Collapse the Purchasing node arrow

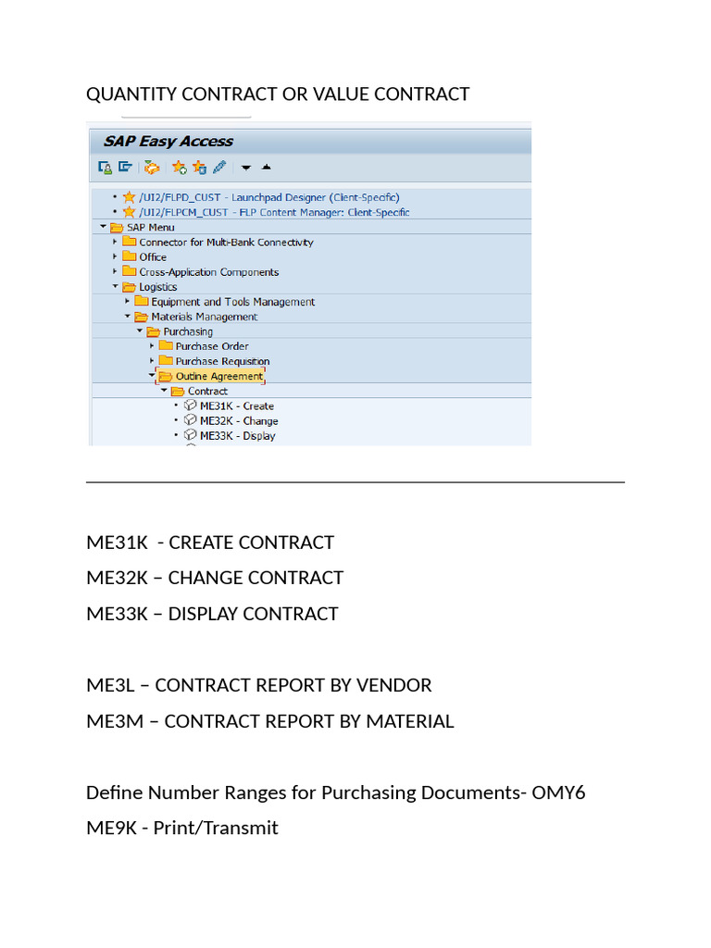coord(140,331)
